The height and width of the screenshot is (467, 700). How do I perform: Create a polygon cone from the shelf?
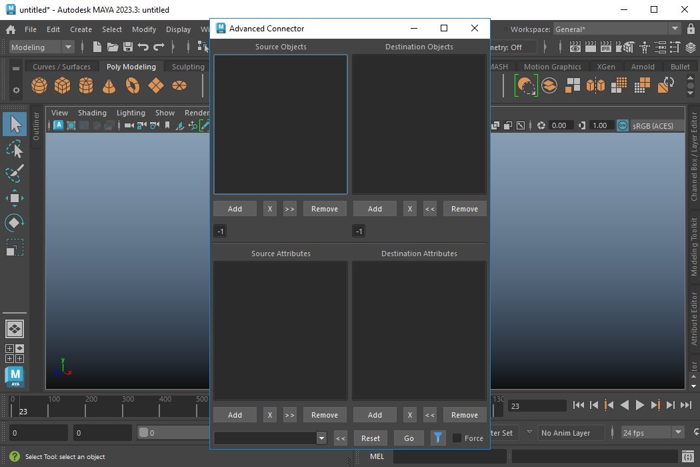point(109,86)
